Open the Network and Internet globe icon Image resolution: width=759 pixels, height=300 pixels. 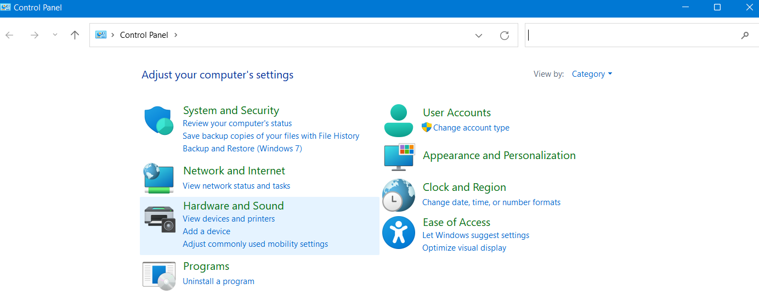(x=159, y=178)
